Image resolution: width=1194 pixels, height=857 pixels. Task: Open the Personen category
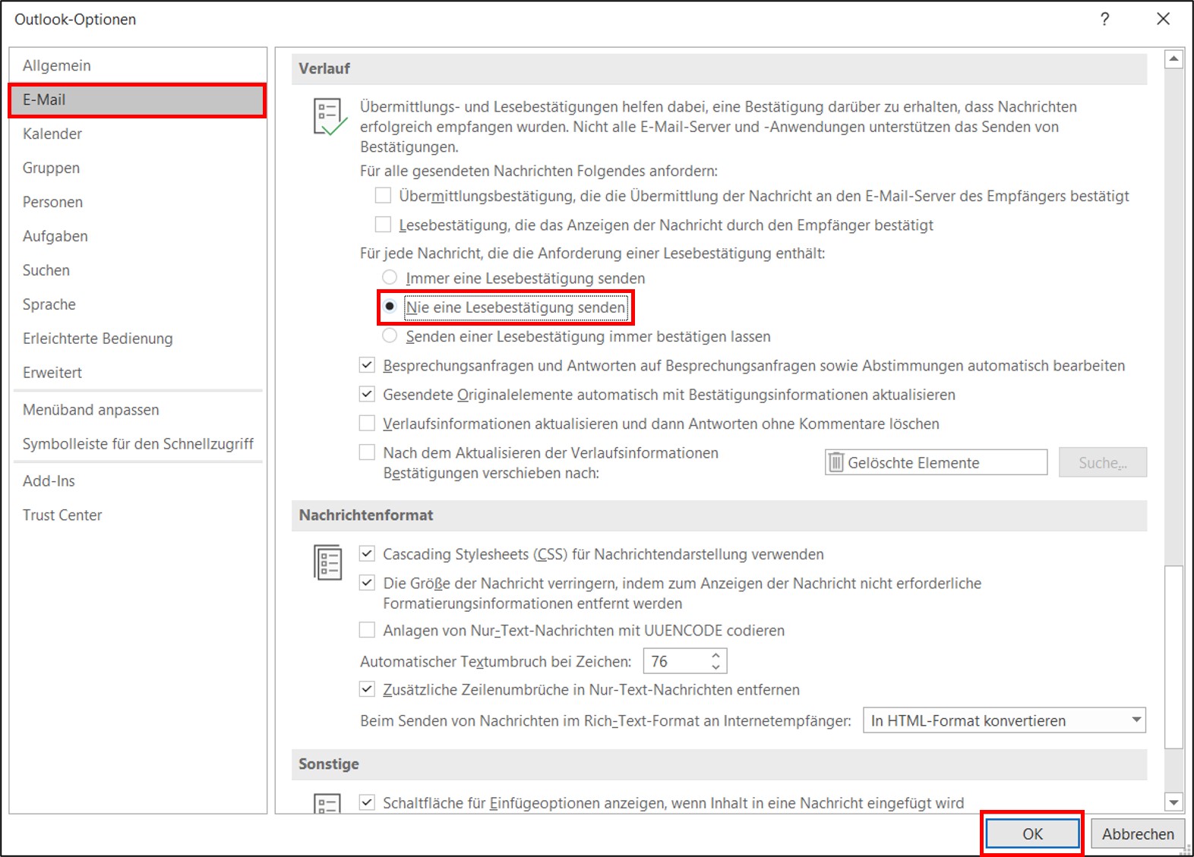pos(137,202)
